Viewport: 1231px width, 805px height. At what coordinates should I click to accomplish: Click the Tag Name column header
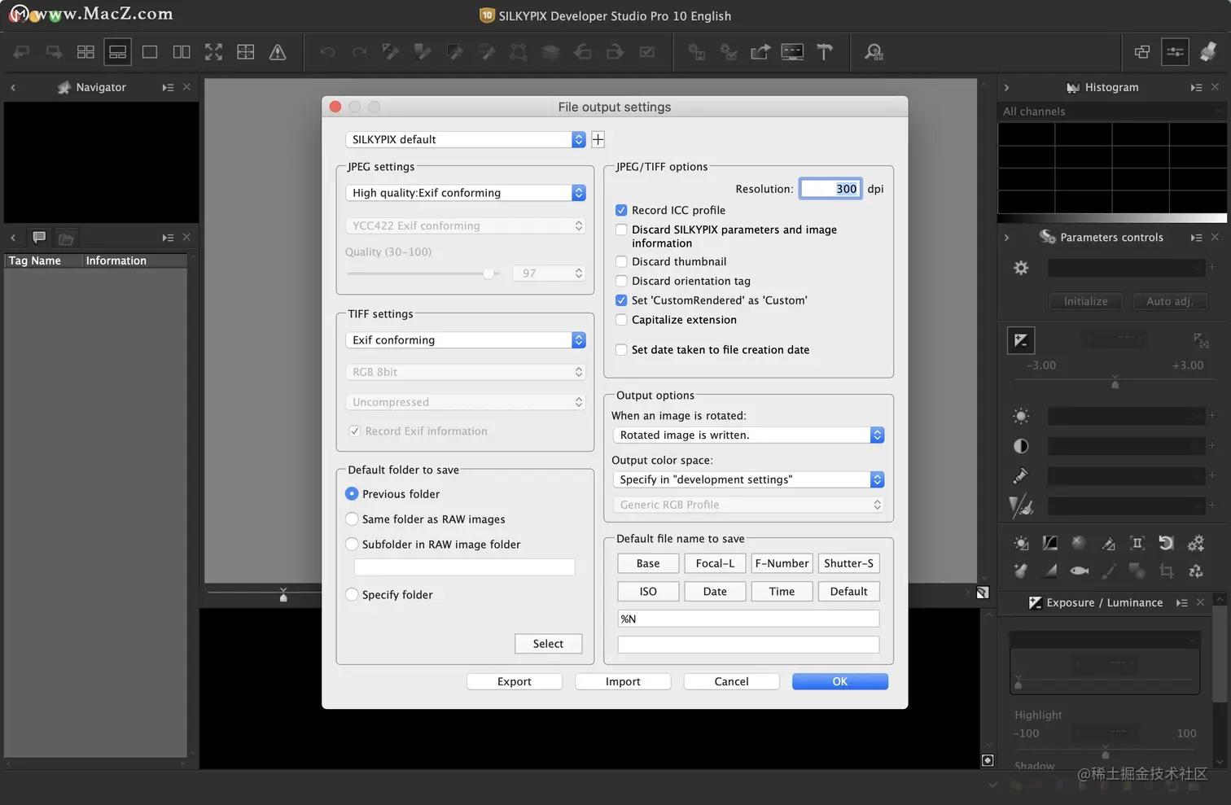click(x=43, y=260)
